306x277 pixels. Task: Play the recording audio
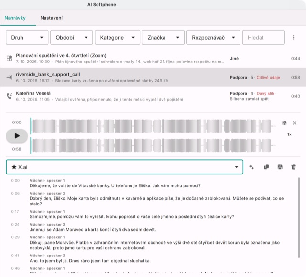[17, 136]
